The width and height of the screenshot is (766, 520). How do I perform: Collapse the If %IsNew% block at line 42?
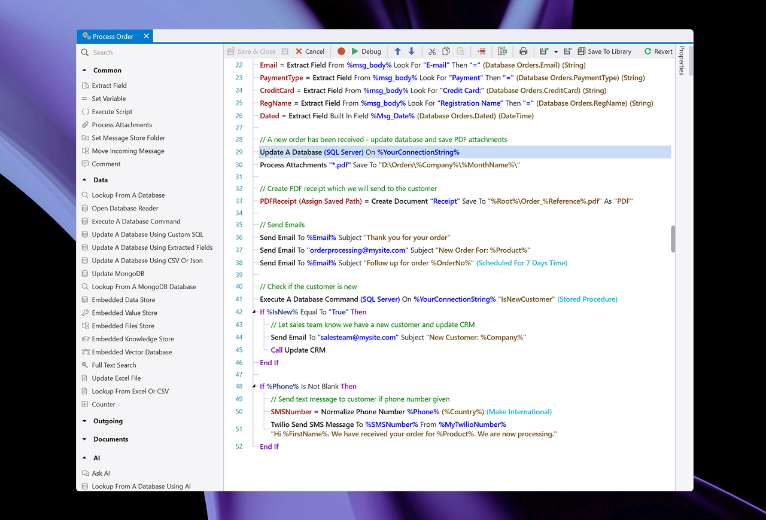[x=255, y=312]
